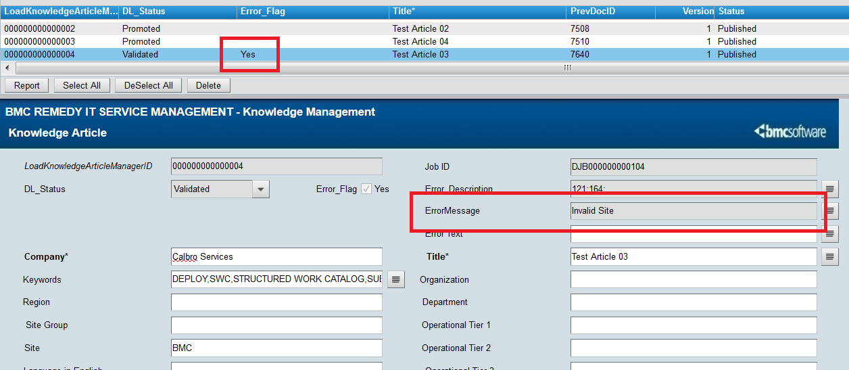The width and height of the screenshot is (849, 370).
Task: Click the Region input field
Action: click(x=276, y=302)
